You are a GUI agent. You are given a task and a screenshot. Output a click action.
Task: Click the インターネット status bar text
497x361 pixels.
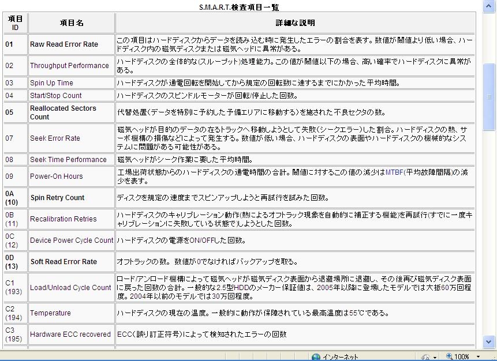click(340, 357)
